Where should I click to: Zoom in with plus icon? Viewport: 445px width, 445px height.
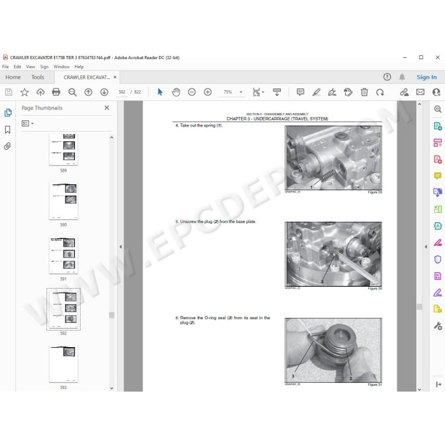click(208, 92)
